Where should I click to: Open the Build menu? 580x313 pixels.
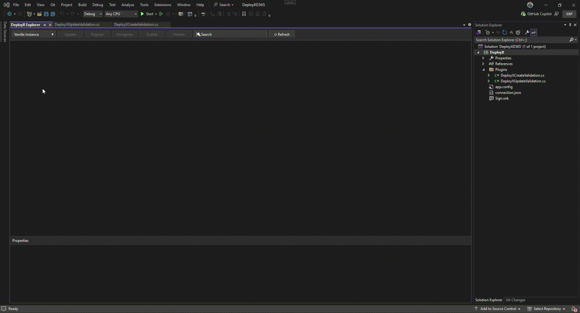click(x=82, y=5)
